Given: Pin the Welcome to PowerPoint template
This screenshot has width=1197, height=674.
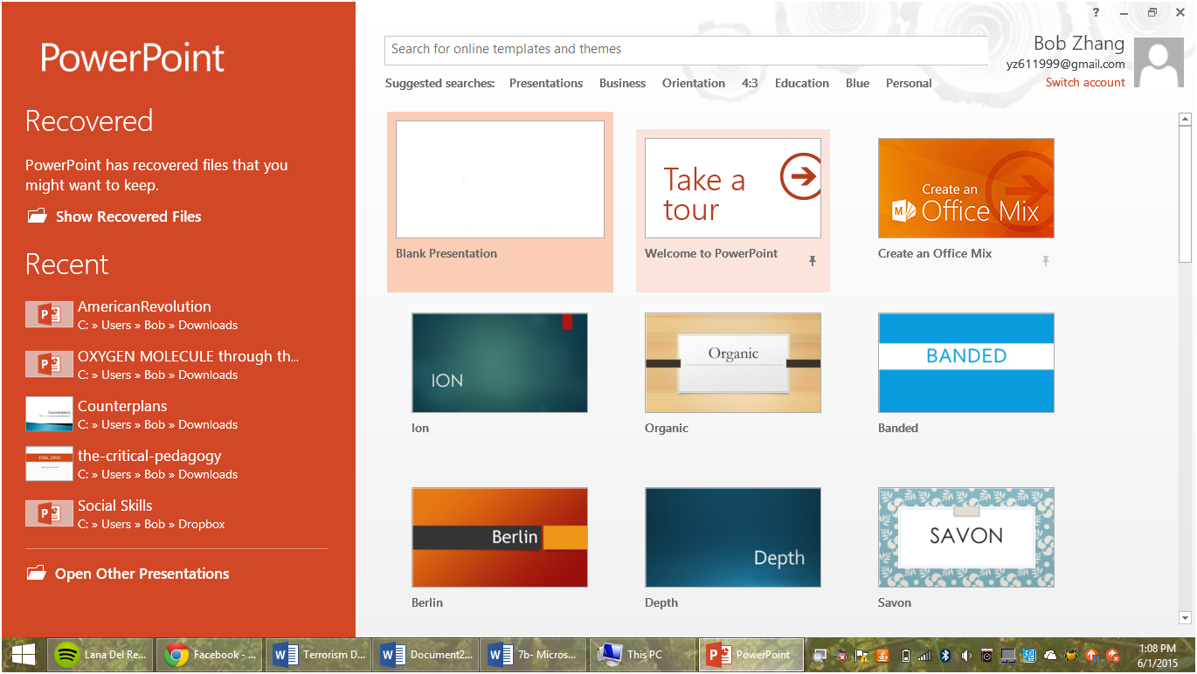Looking at the screenshot, I should coord(813,260).
